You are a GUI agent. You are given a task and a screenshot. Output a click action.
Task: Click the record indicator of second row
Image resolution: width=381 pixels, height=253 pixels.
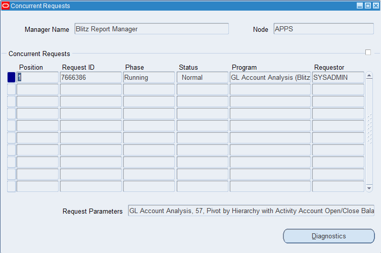[x=12, y=89]
